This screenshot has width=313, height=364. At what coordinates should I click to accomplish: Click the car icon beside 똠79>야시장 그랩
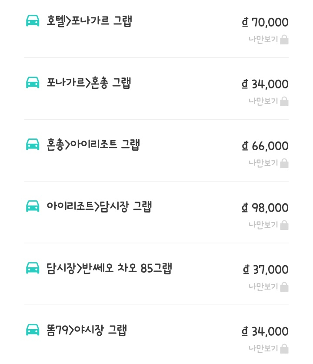(33, 330)
